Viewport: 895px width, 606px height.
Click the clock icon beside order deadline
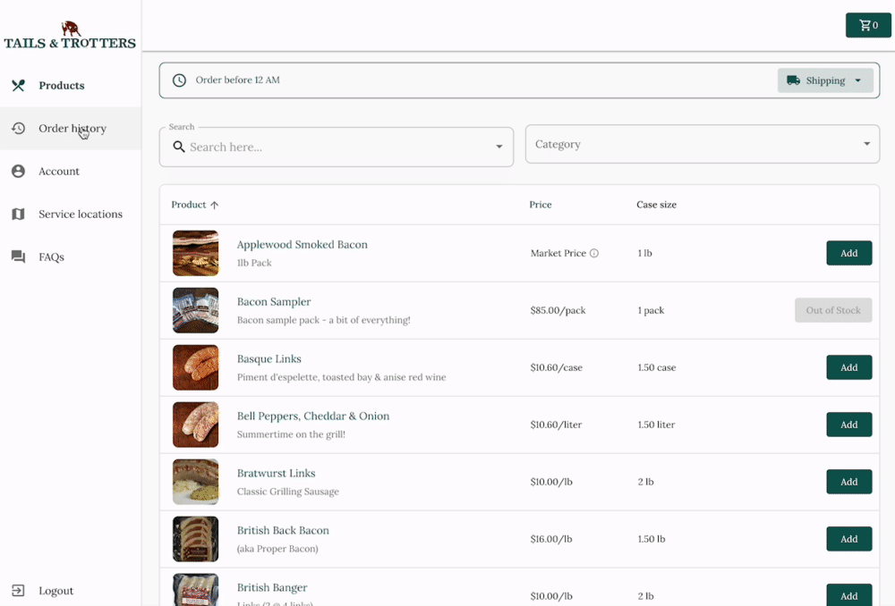(179, 80)
